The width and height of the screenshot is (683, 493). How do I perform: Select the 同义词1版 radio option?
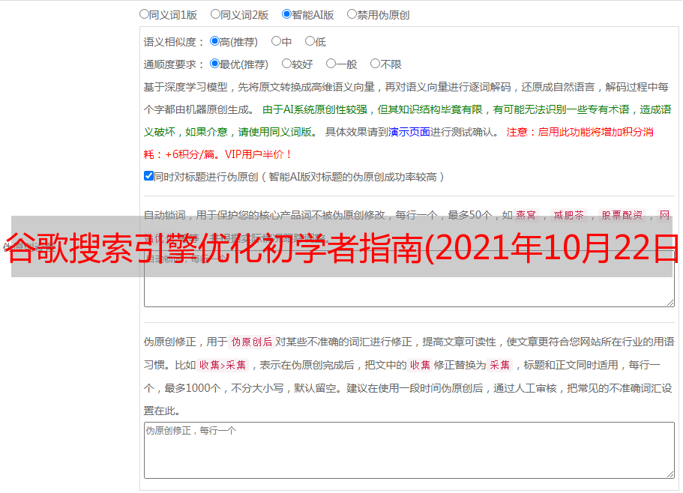(144, 14)
